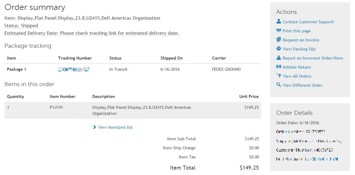The image size is (355, 175).
Task: Click the printer icon in Actions
Action: pyautogui.click(x=279, y=31)
